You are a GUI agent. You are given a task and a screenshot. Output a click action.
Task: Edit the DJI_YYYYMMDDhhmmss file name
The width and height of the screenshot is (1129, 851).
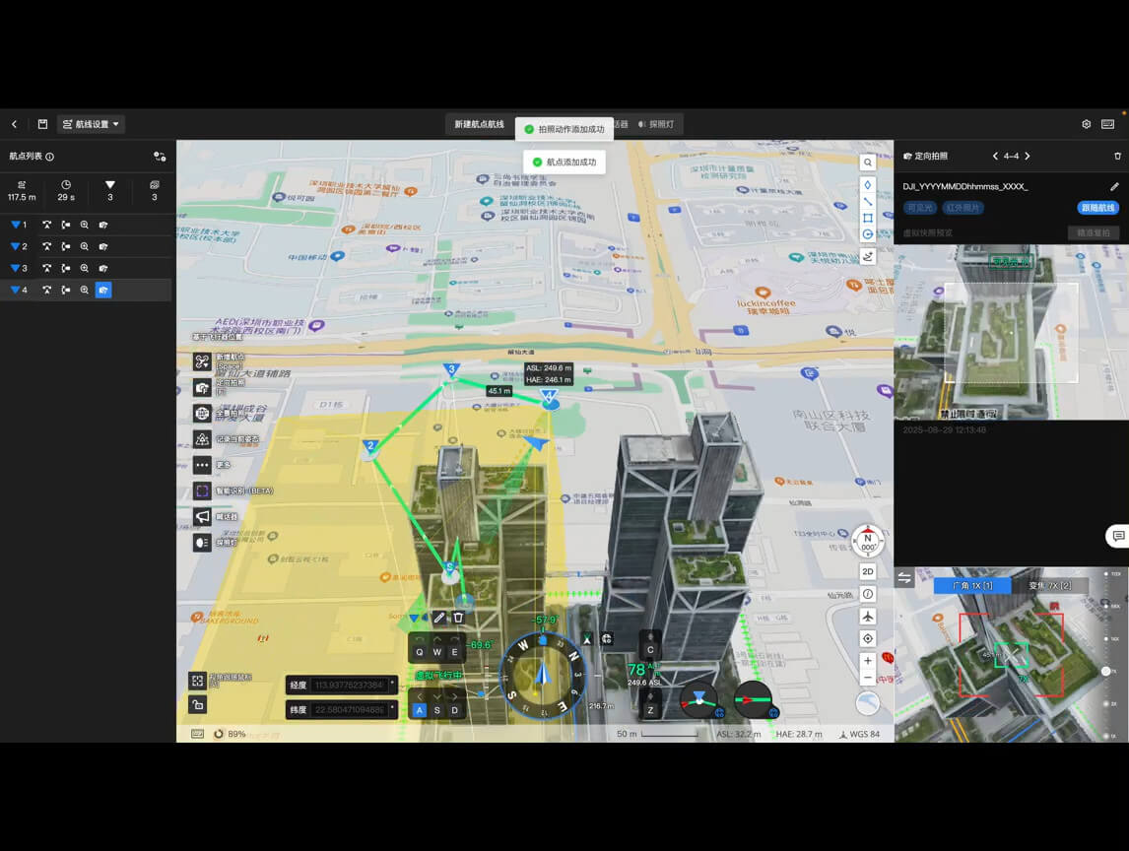pyautogui.click(x=1114, y=186)
